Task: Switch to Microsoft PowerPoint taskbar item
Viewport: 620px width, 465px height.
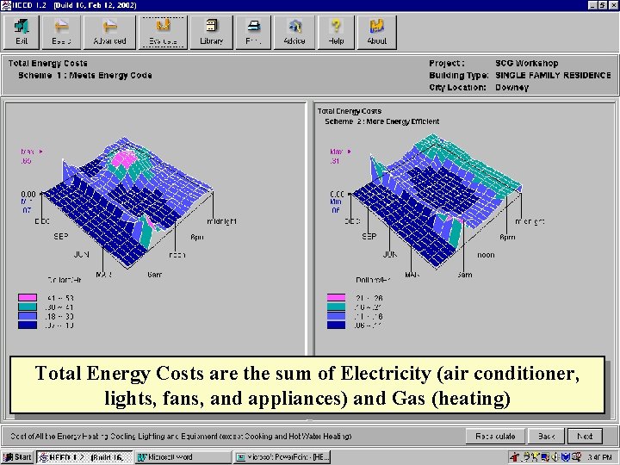Action: (x=282, y=457)
